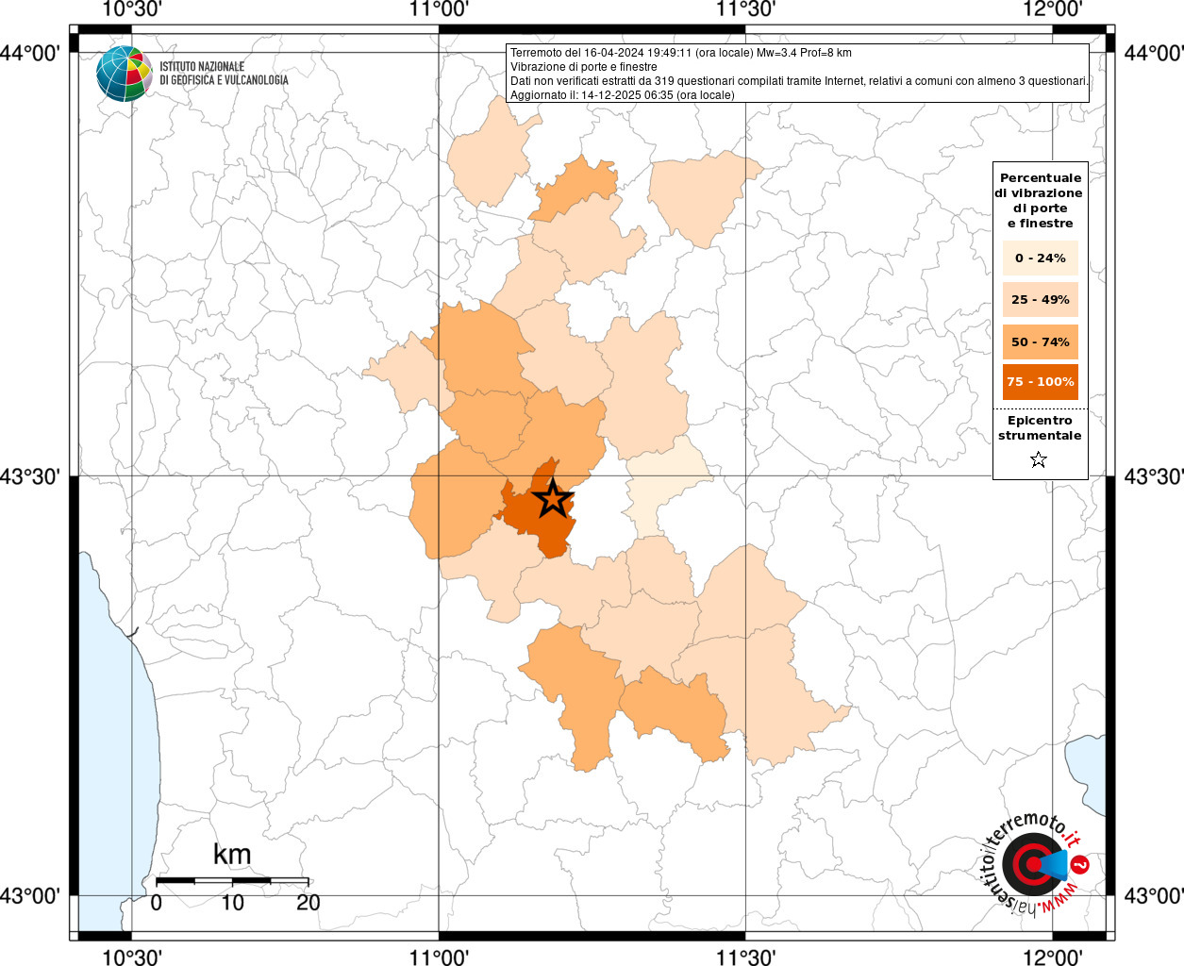
Task: Click the scale bar '20' value
Action: 308,902
